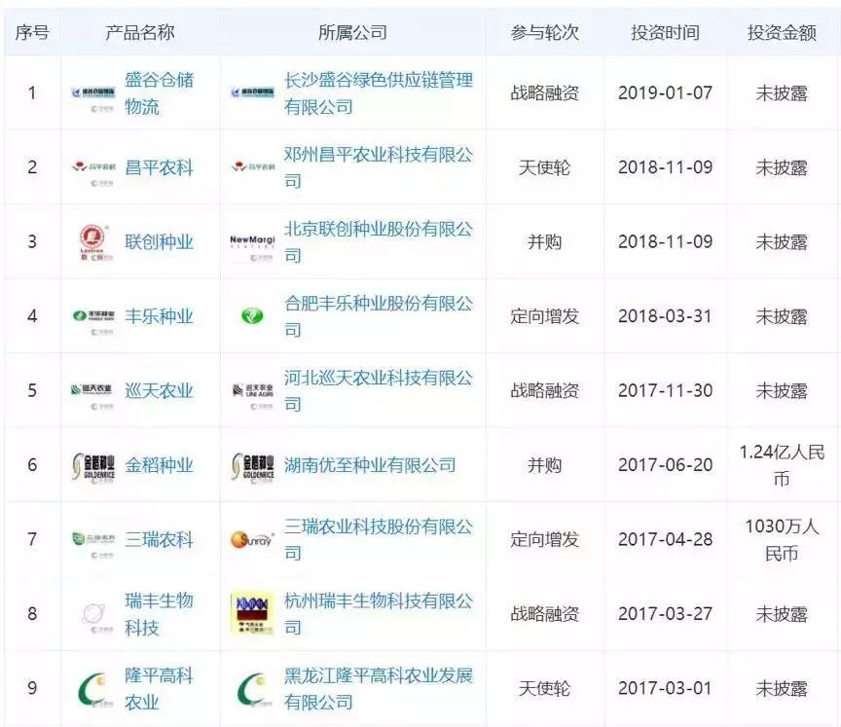The height and width of the screenshot is (727, 841).
Task: Select the date 2018-03-31 cell
Action: click(x=665, y=316)
